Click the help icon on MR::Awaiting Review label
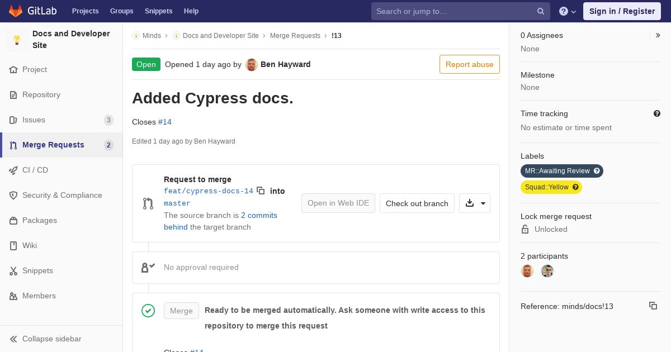671x352 pixels. [597, 171]
